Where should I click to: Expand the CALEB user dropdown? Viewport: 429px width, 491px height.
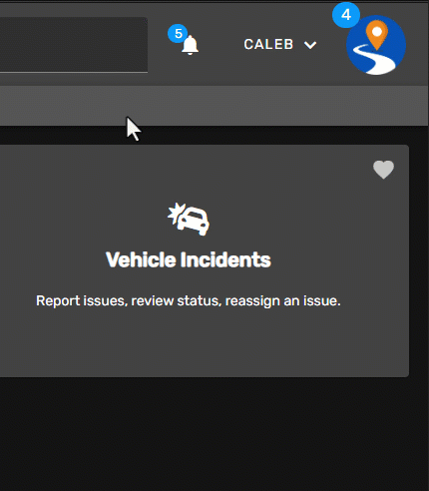(x=280, y=44)
